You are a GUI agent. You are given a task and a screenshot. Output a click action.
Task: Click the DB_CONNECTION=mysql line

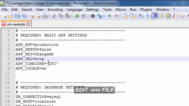38,97
